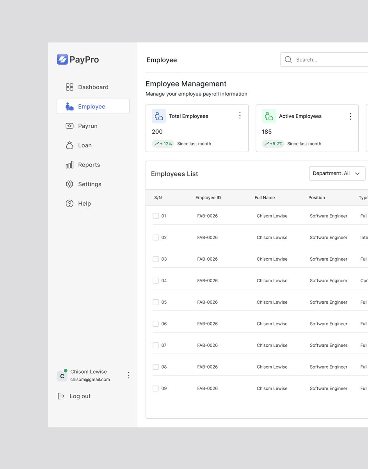Click the 200 total employees value
This screenshot has width=368, height=469.
157,132
